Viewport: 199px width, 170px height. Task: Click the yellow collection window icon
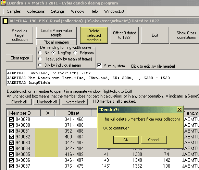5,21
